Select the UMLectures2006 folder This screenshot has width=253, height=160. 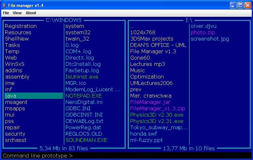[151, 83]
